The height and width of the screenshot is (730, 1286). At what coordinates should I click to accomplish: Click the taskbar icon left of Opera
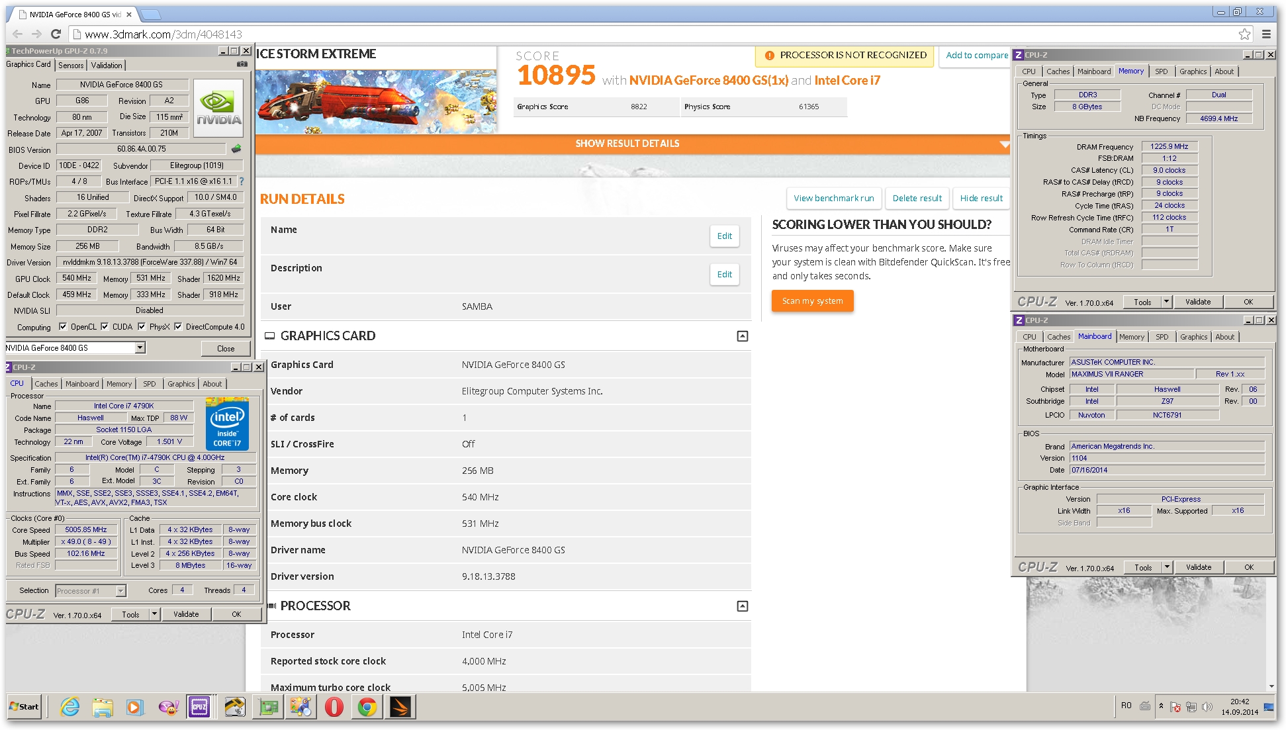click(x=301, y=707)
